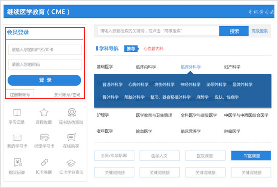Click the 登录 login button

pyautogui.click(x=44, y=80)
